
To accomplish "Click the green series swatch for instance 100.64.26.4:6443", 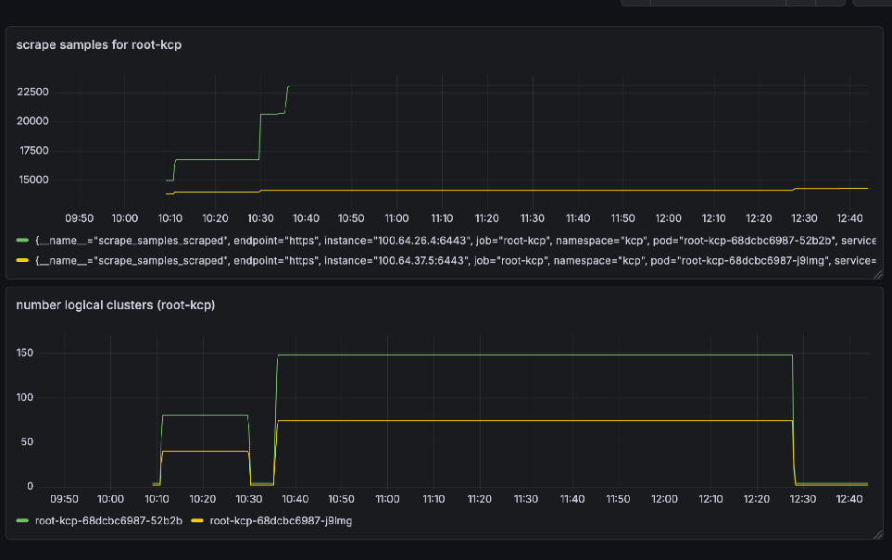I will click(x=22, y=241).
